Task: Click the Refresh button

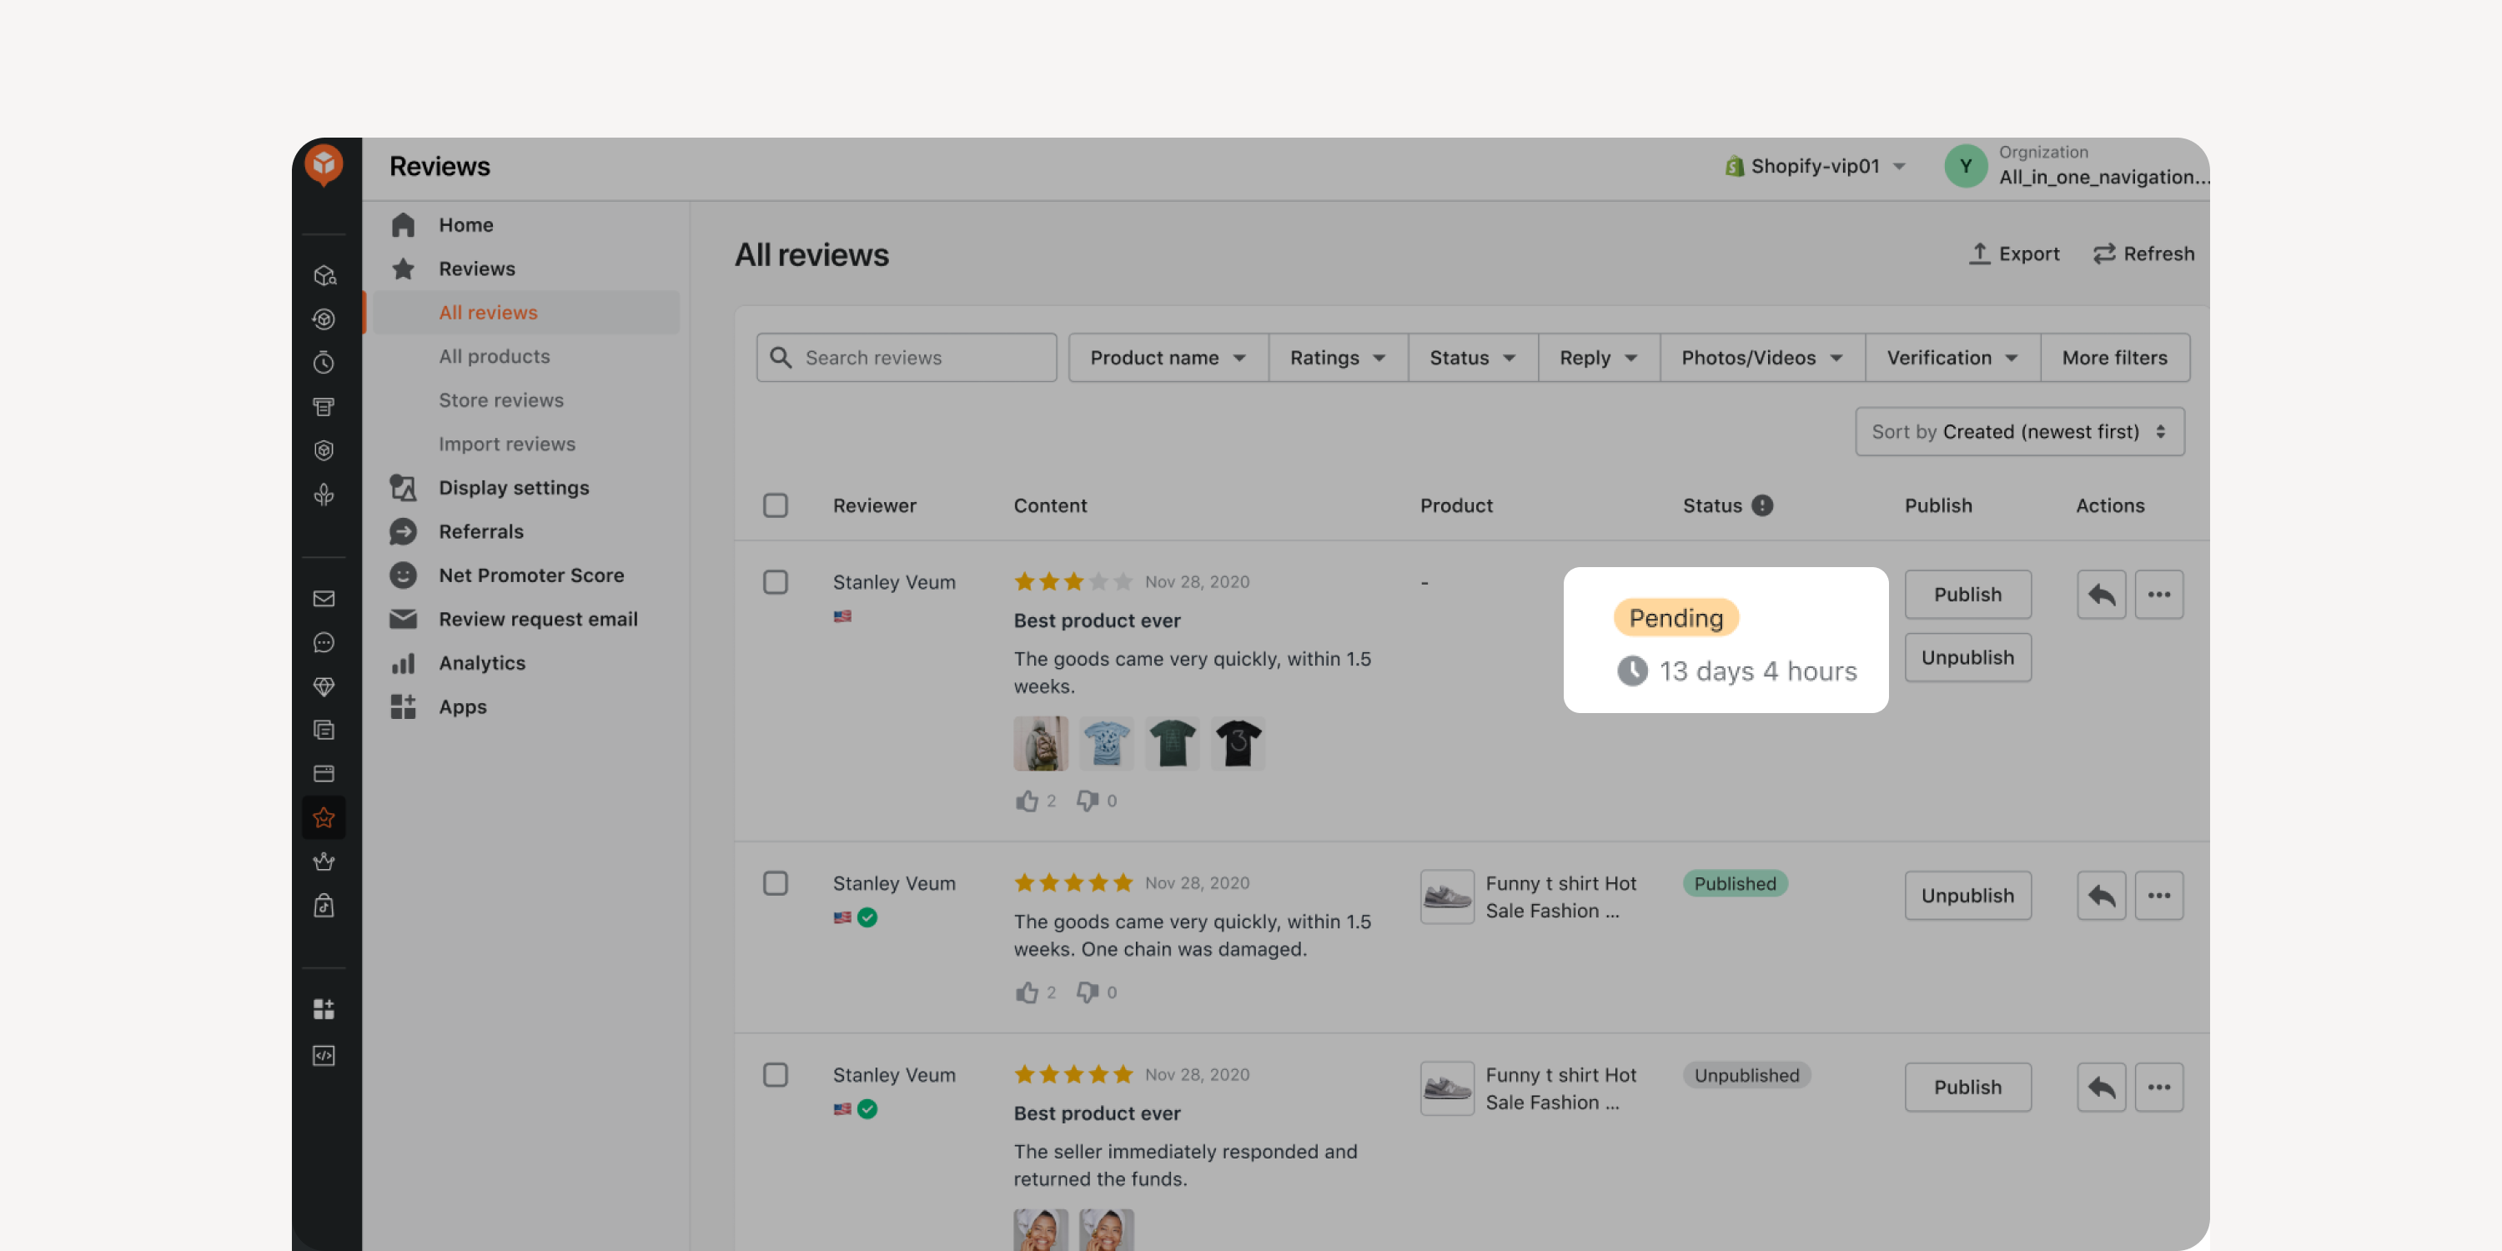Action: pos(2143,254)
